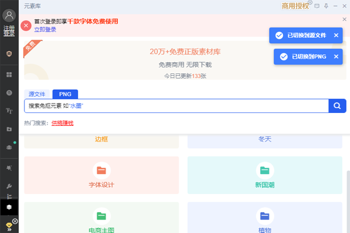Open the message feedback icon in title bar
The width and height of the screenshot is (350, 233).
[x=317, y=6]
